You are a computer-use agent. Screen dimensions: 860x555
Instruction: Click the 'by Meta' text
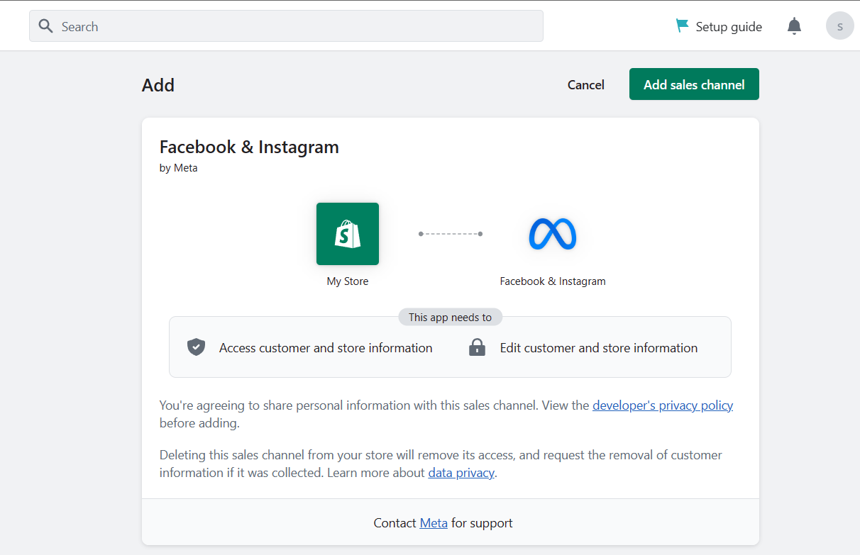[x=179, y=168]
